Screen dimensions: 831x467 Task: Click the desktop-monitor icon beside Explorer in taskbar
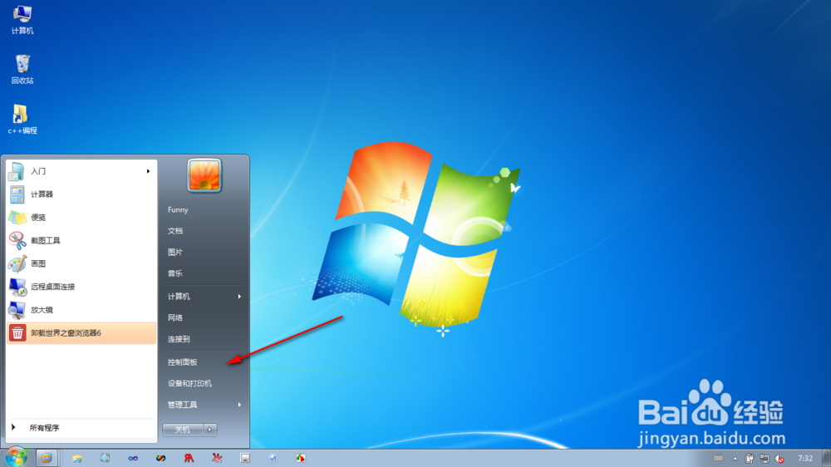coord(105,458)
